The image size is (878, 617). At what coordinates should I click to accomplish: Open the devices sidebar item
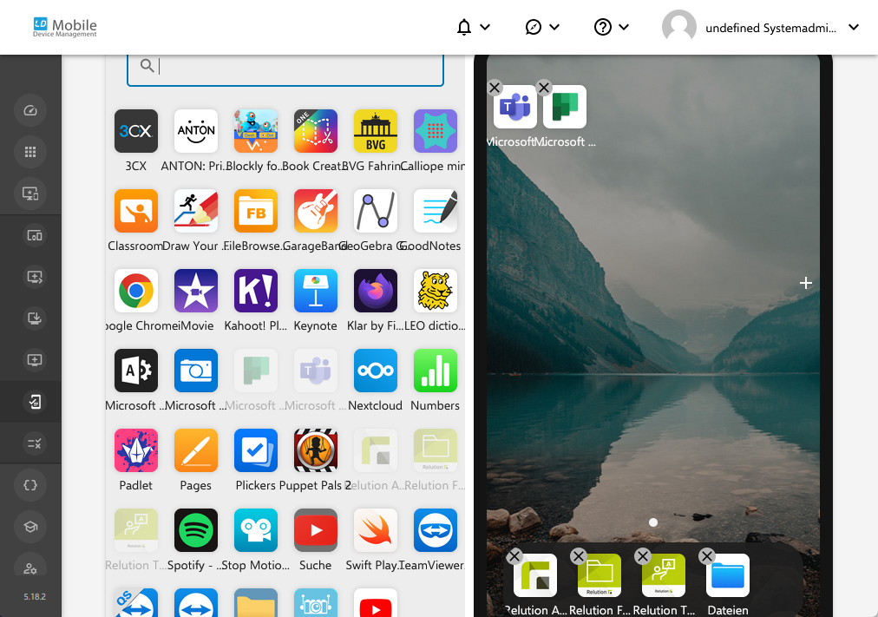35,236
